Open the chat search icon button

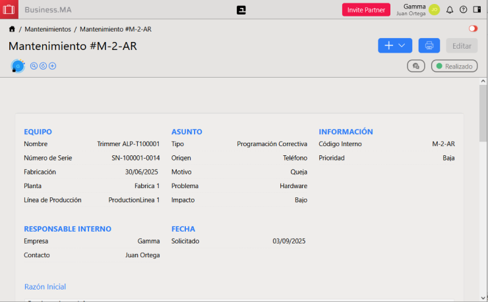point(415,66)
